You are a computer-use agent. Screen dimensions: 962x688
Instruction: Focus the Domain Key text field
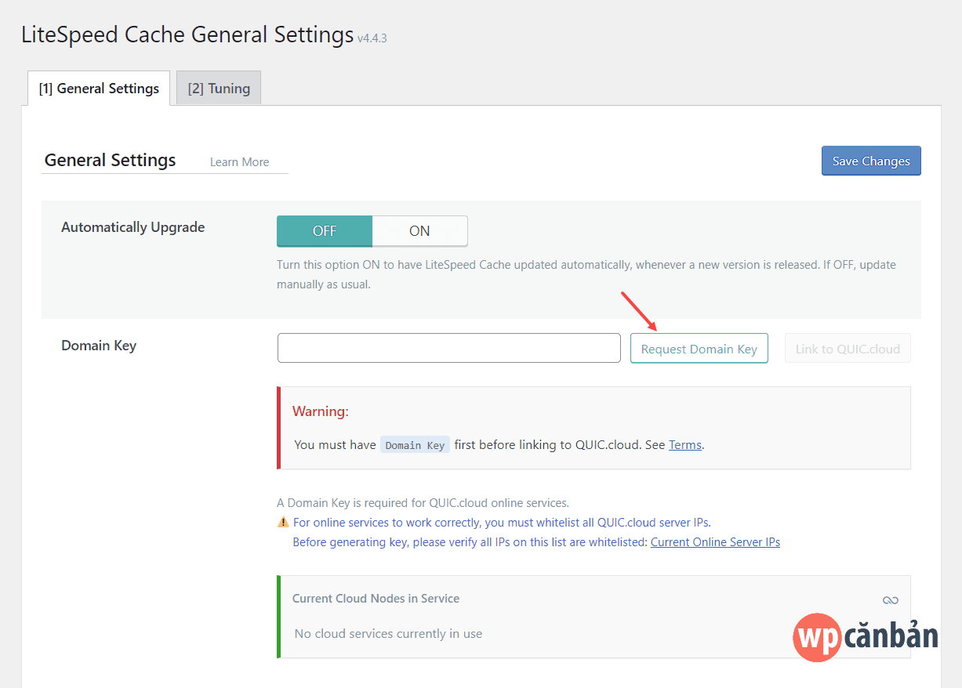449,348
